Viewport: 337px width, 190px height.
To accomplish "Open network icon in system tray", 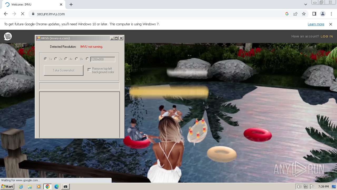I will [306, 187].
